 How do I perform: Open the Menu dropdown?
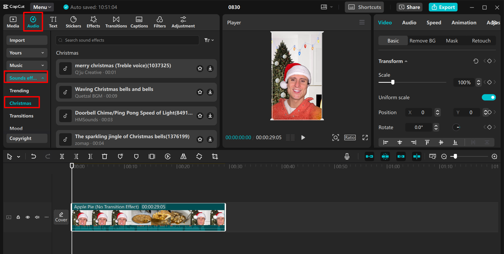click(42, 7)
